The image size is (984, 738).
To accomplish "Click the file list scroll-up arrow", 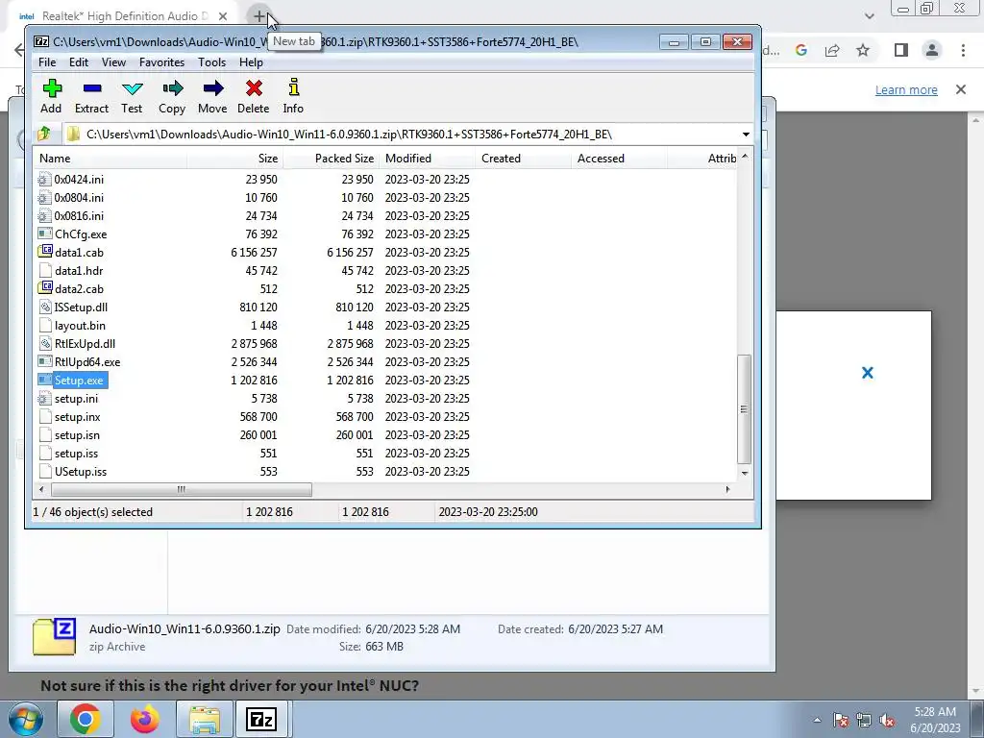I will (745, 157).
